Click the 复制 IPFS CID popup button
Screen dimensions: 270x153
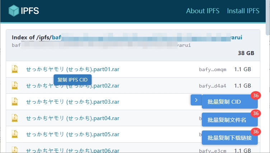pos(73,80)
